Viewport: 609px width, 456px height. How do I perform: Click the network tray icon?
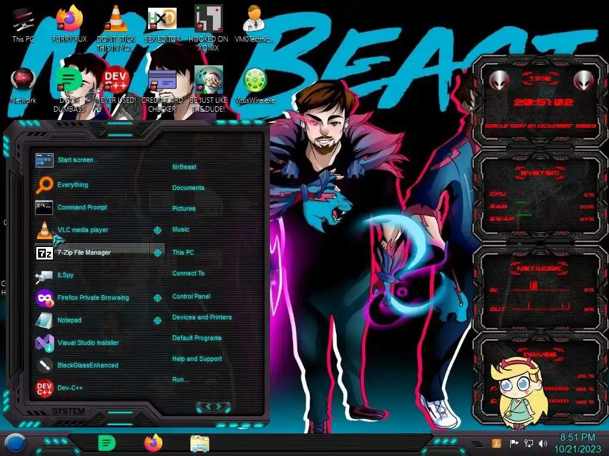click(x=528, y=443)
